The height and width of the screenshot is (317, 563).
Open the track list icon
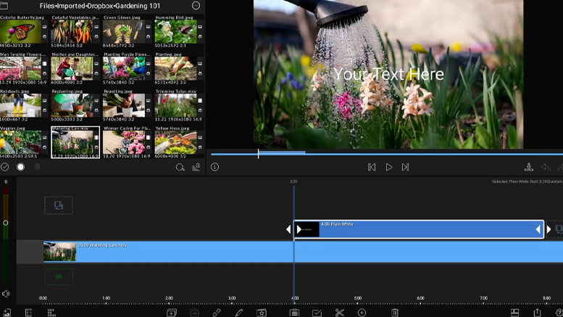click(51, 313)
